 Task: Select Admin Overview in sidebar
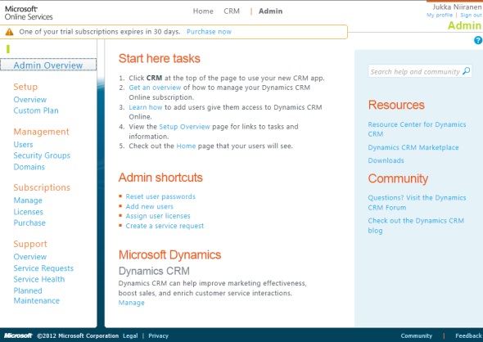point(48,65)
